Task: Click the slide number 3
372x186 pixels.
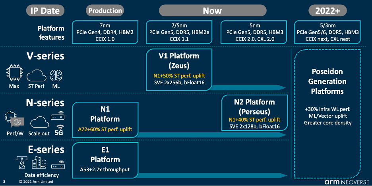Action: coord(4,182)
